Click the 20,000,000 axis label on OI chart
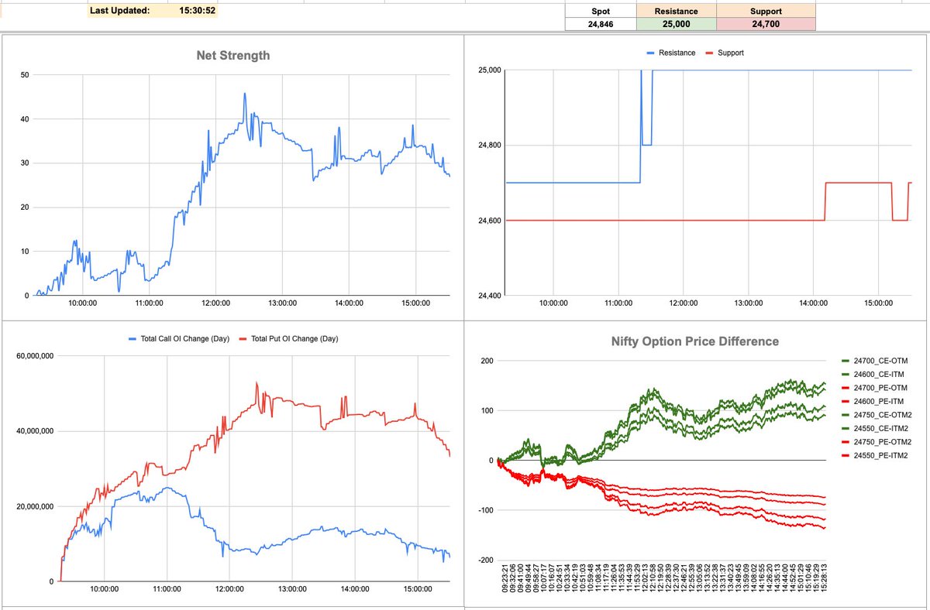 tap(33, 506)
